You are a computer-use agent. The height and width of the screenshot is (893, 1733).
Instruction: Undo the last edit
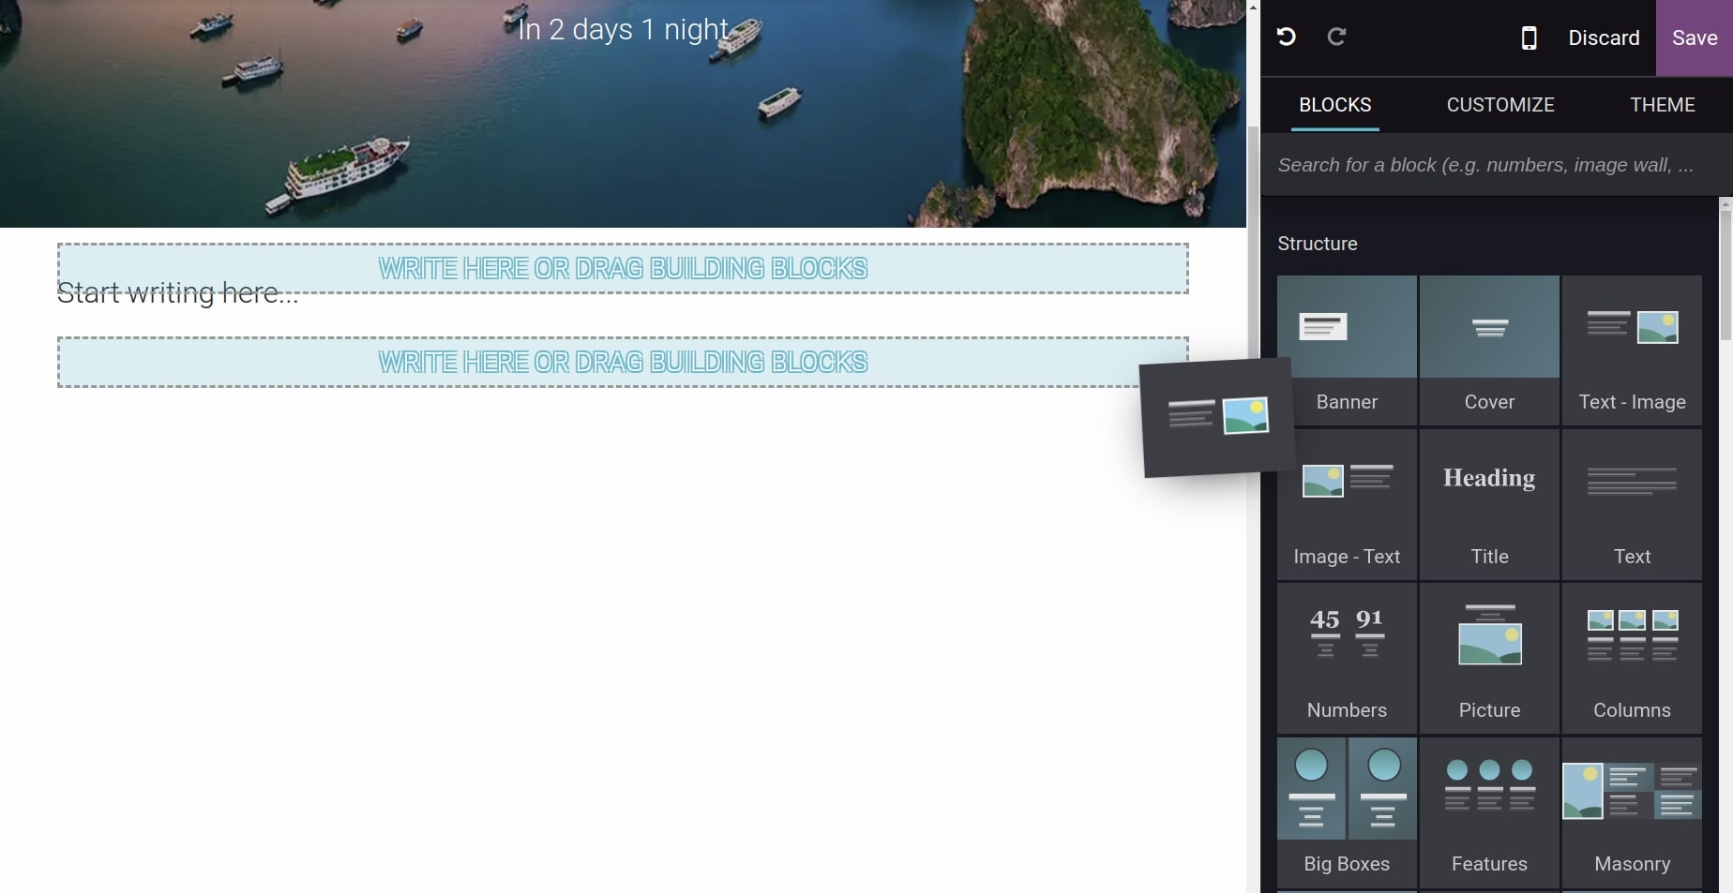[1287, 37]
